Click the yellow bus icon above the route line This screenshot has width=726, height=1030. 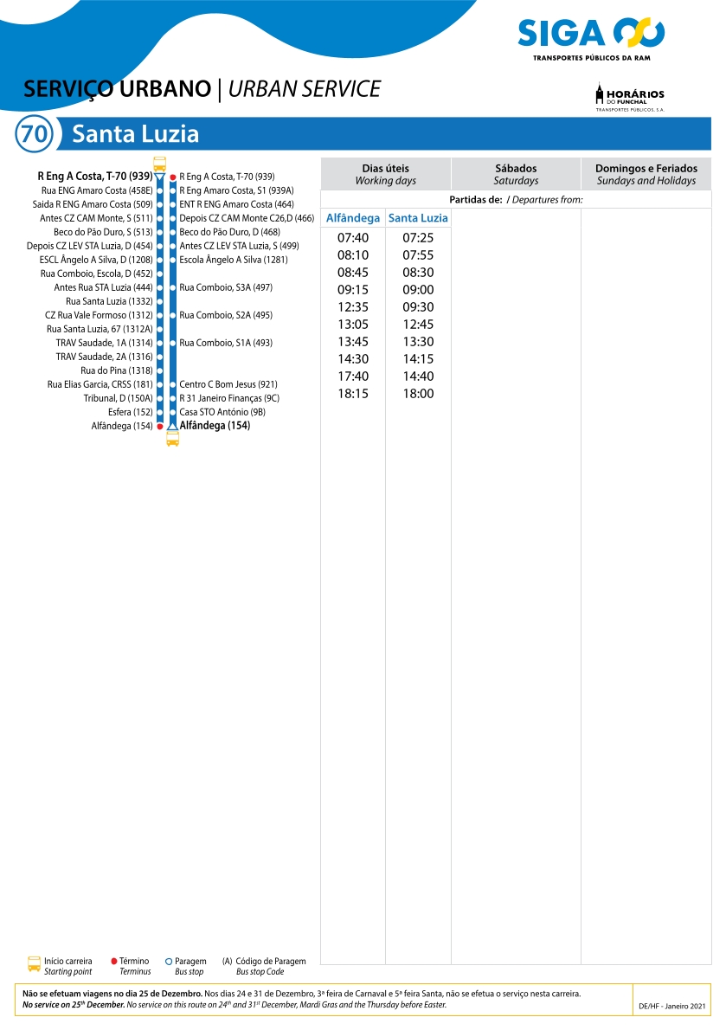(x=159, y=163)
